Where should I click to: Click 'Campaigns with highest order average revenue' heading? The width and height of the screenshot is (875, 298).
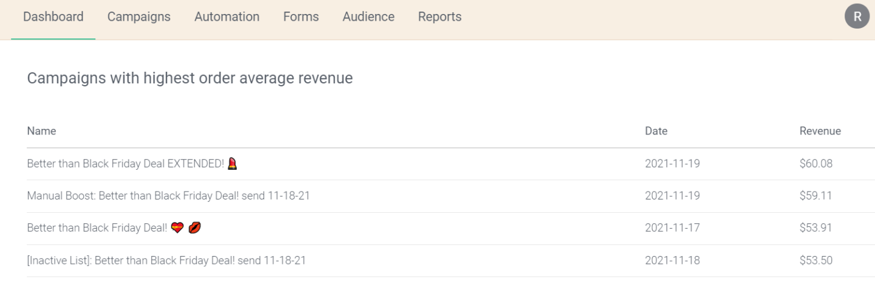click(190, 78)
